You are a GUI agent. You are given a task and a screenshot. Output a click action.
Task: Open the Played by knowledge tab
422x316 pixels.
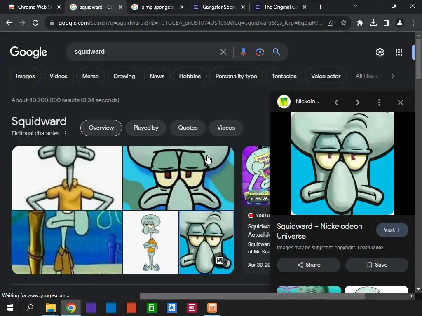pos(146,128)
